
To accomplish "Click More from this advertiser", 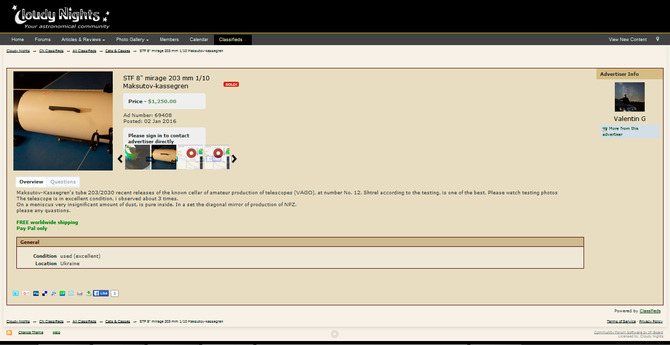I will click(x=630, y=131).
